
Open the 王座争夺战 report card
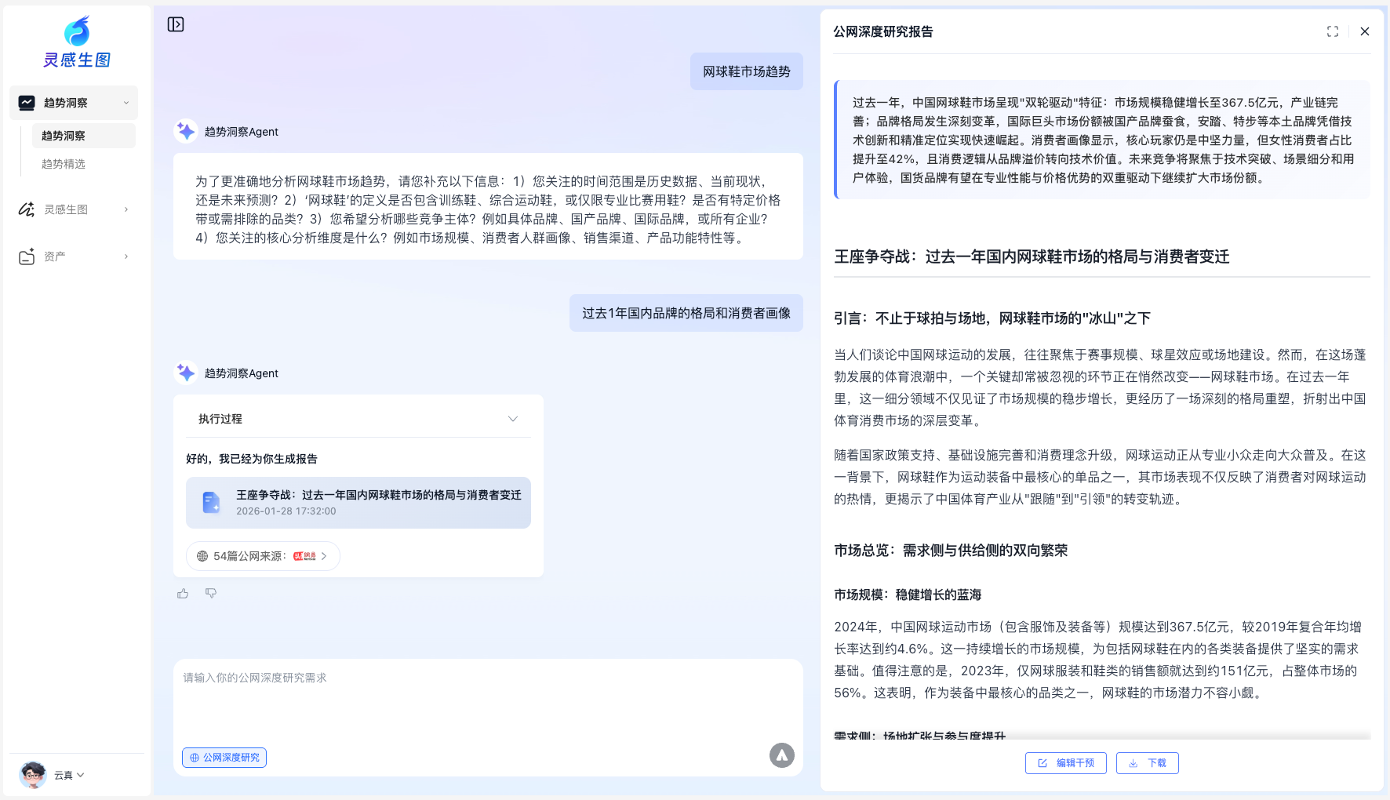tap(358, 503)
